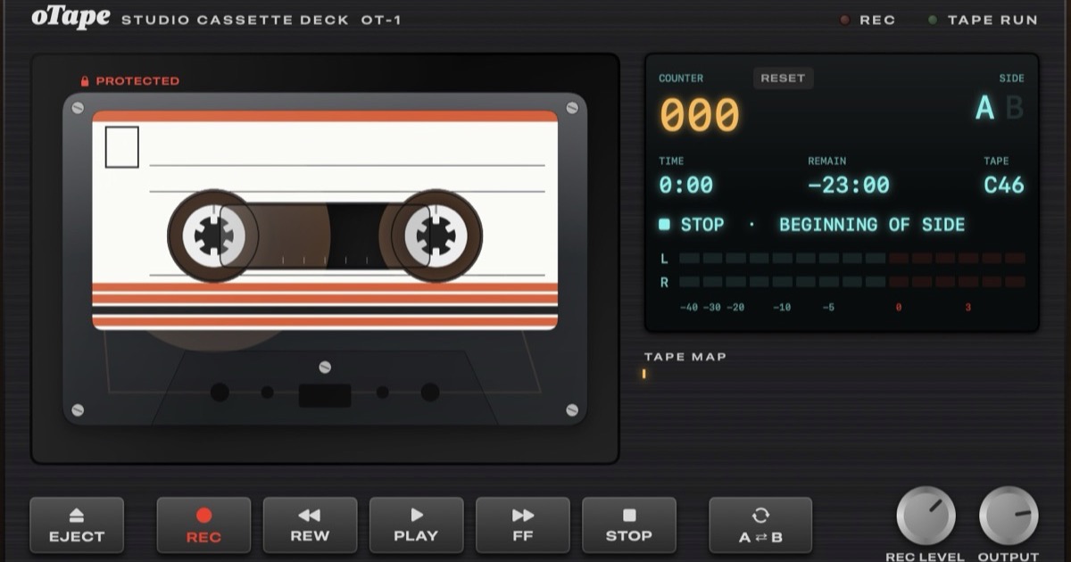Click the first writing line on the cassette label

point(346,166)
